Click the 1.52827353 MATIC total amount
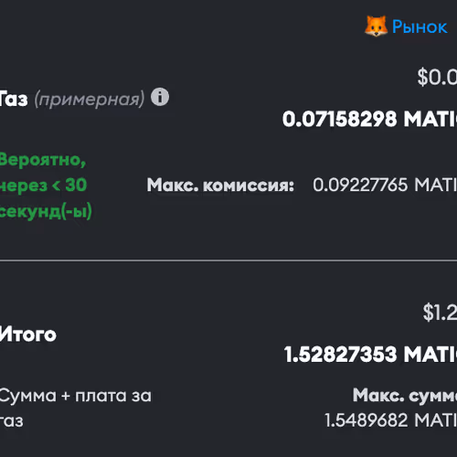 (x=370, y=355)
